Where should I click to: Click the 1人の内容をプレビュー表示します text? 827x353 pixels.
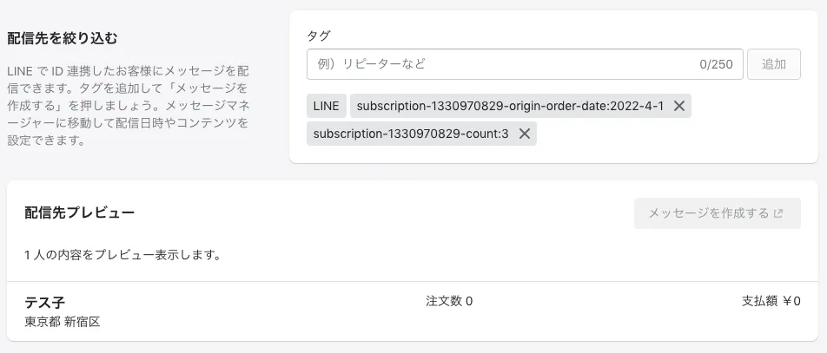coord(122,256)
